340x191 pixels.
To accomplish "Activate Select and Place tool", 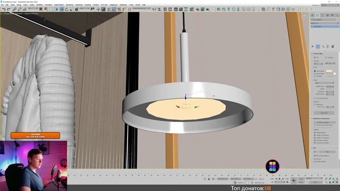I will click(x=76, y=10).
